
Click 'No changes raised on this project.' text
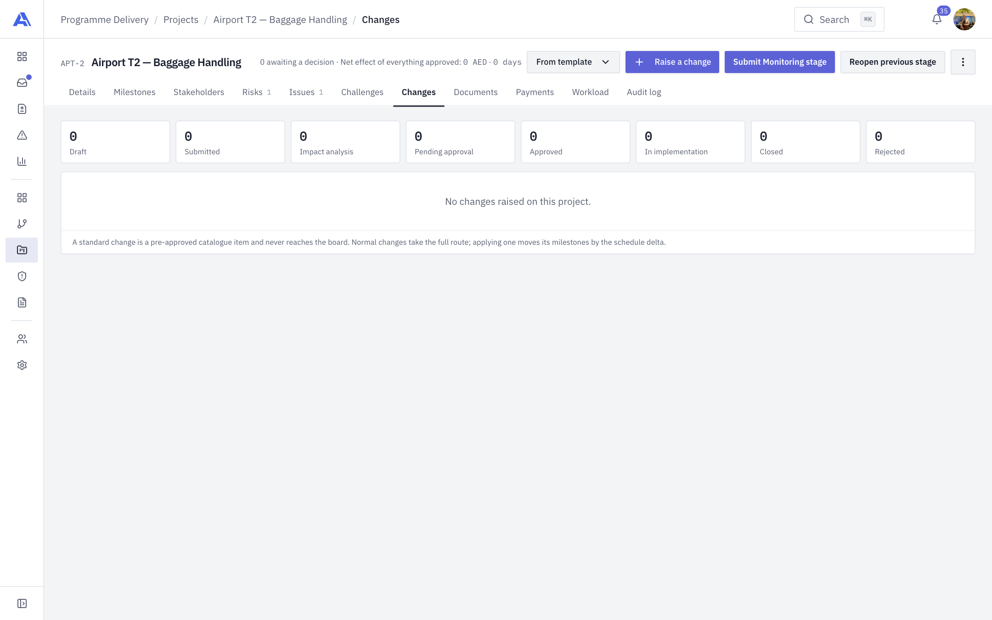click(x=518, y=202)
